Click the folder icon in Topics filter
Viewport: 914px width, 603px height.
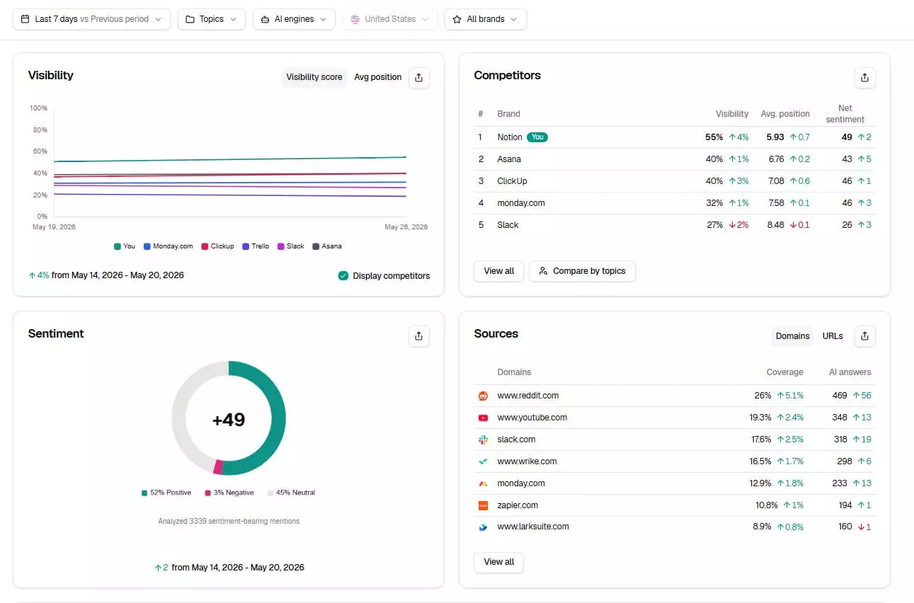pos(190,19)
